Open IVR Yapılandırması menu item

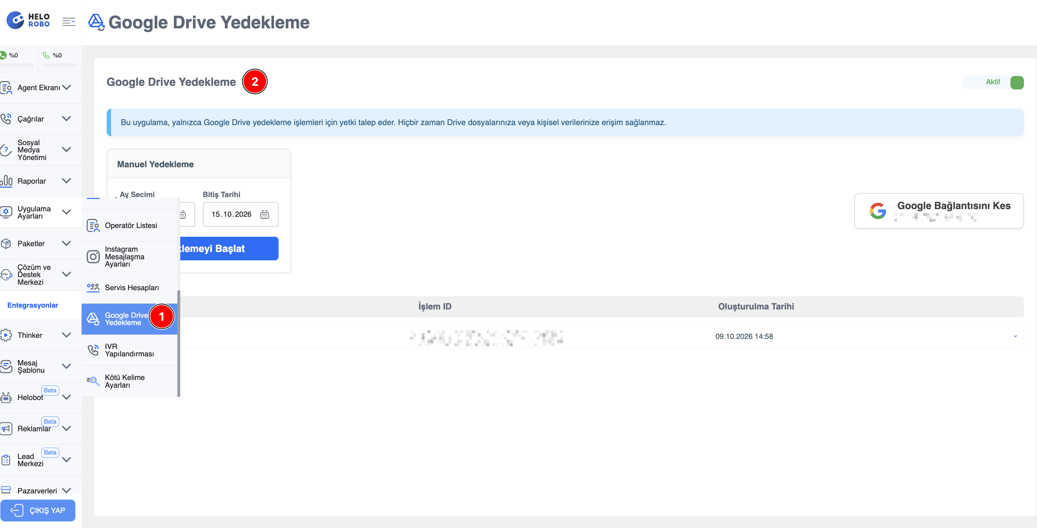[130, 350]
